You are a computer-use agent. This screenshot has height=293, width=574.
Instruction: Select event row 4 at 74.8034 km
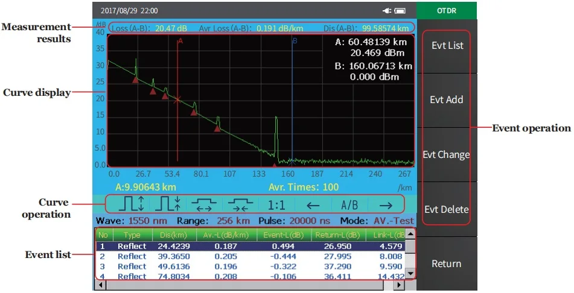[x=250, y=276]
